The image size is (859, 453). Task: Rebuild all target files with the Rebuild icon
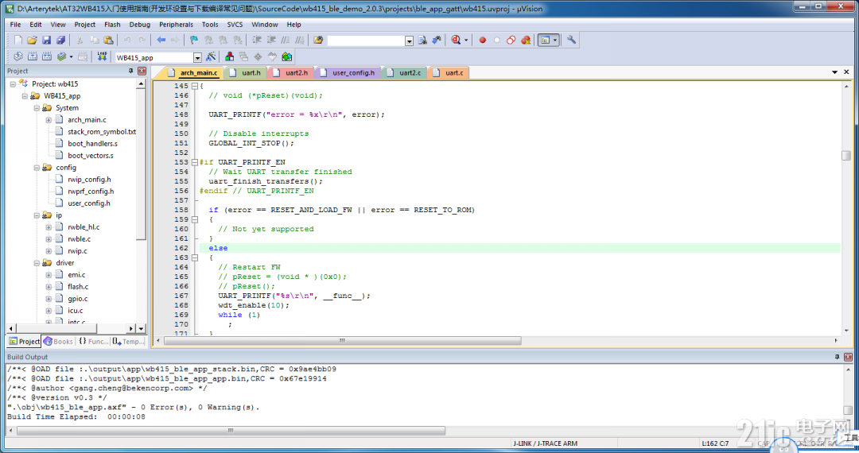pos(47,56)
